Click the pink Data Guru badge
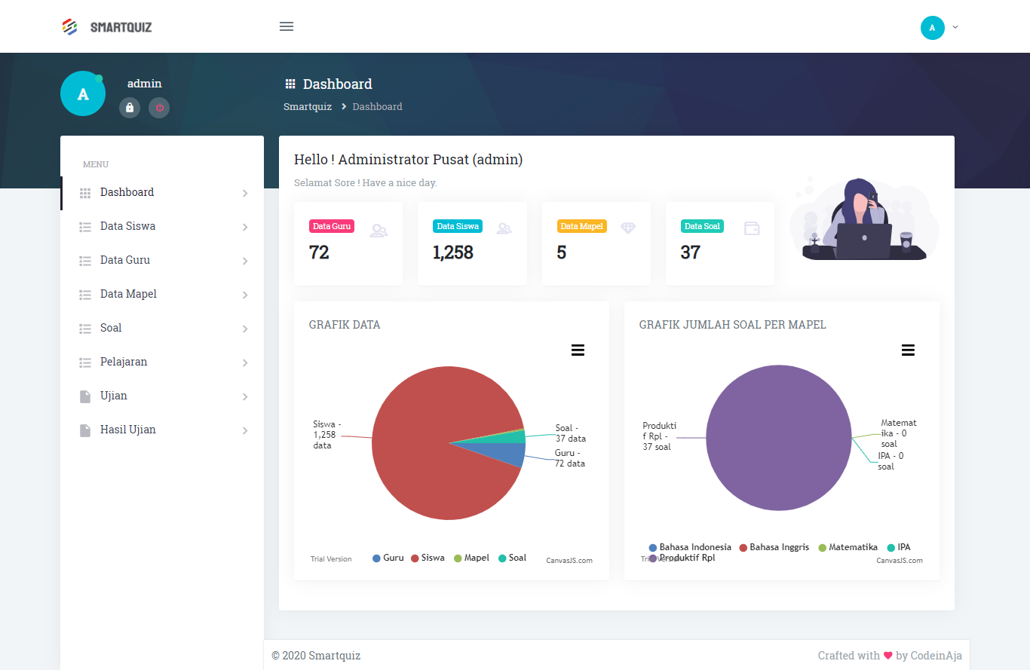Image resolution: width=1030 pixels, height=670 pixels. [x=331, y=226]
